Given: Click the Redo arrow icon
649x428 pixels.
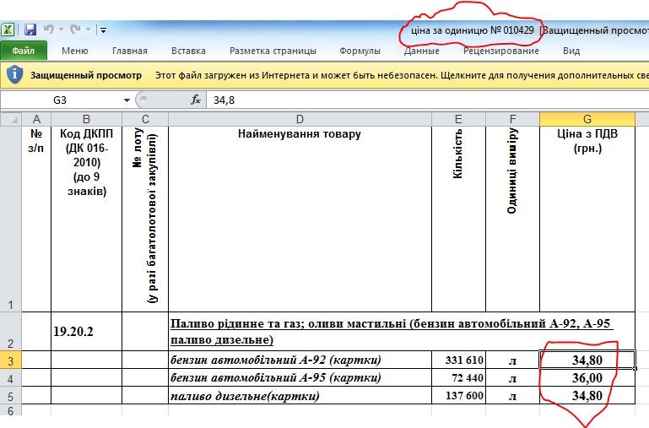Looking at the screenshot, I should [75, 30].
